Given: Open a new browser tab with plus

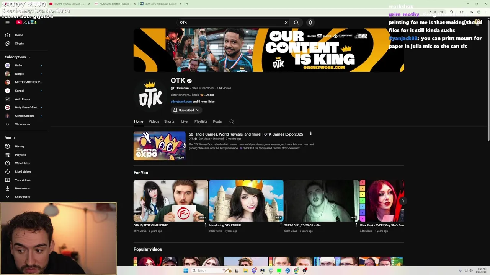Looking at the screenshot, I should 187,4.
